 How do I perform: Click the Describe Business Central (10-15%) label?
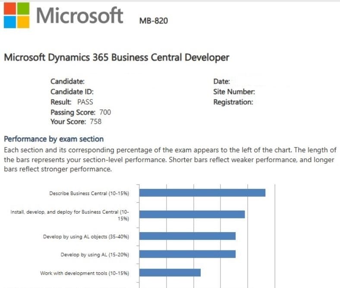coord(89,193)
